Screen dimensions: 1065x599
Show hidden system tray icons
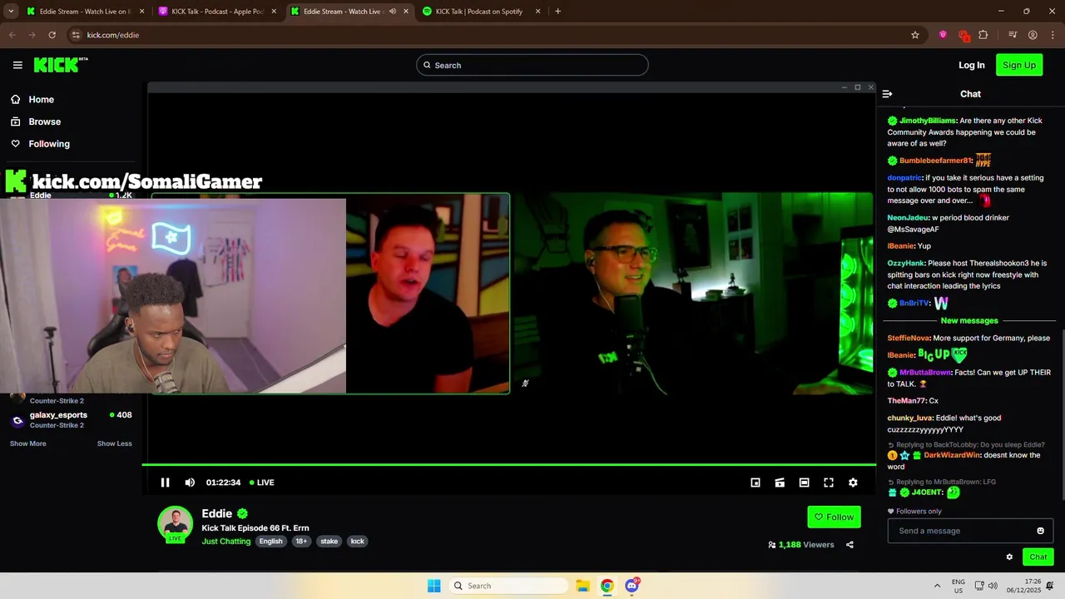click(937, 586)
